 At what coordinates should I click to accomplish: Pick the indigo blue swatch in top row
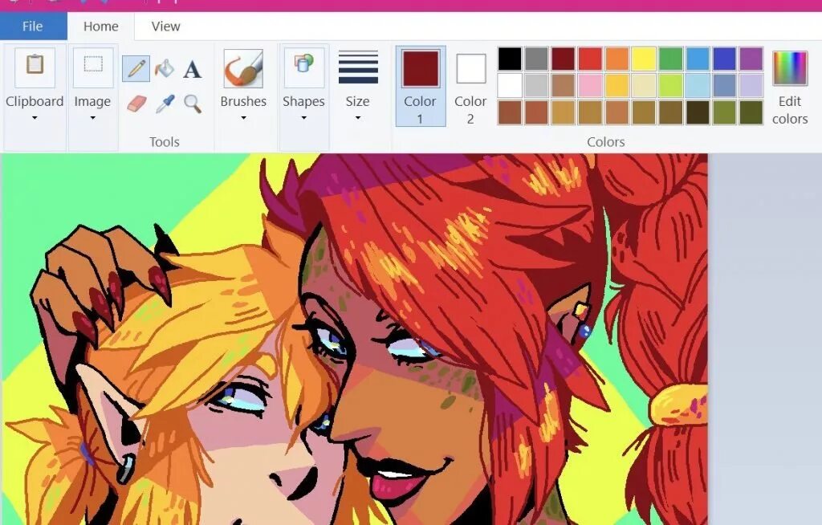(x=725, y=59)
